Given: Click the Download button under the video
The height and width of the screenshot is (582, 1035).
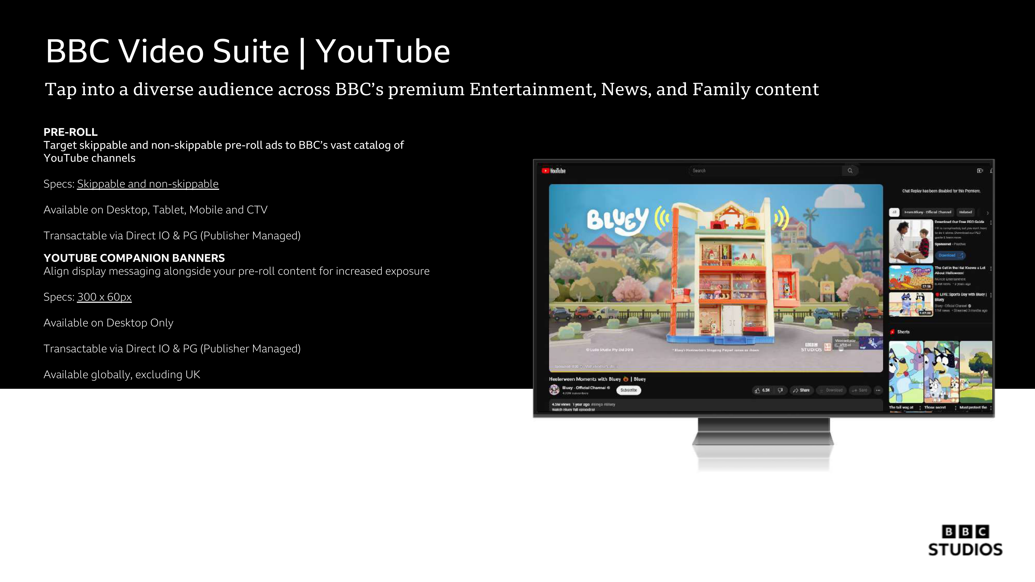Looking at the screenshot, I should [831, 390].
